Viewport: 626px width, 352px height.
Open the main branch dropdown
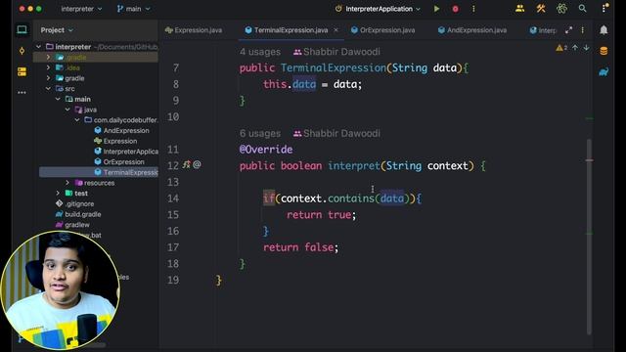coord(133,9)
